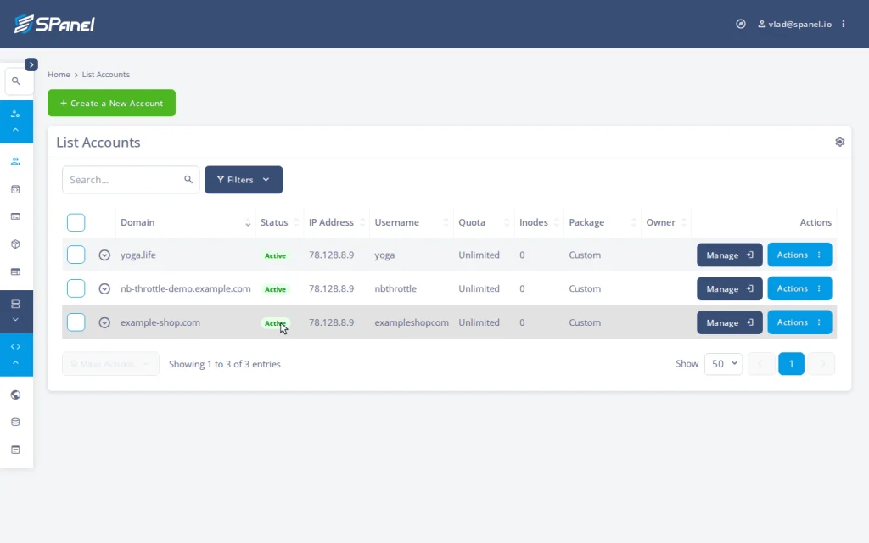This screenshot has width=869, height=543.
Task: Click Create a New Account button
Action: [111, 103]
